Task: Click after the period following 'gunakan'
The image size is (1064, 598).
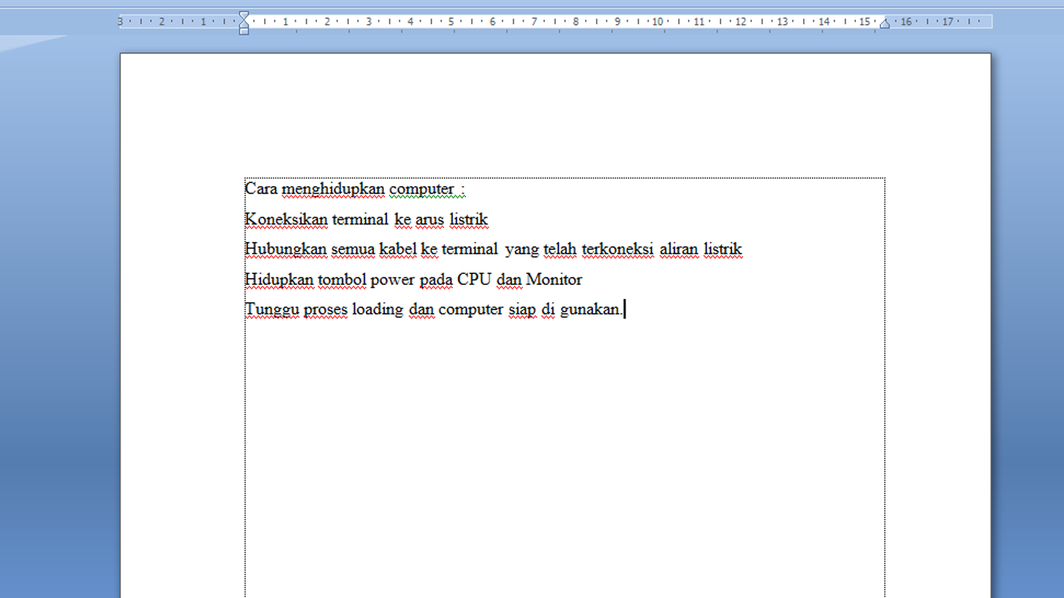Action: 624,309
